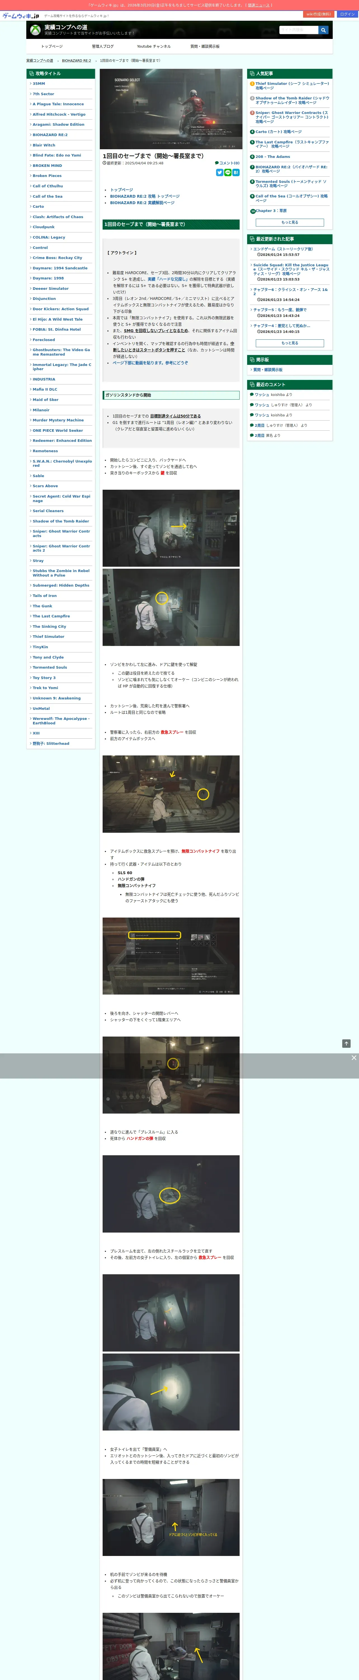Click the rank 4 badge beside Carto

pyautogui.click(x=252, y=132)
